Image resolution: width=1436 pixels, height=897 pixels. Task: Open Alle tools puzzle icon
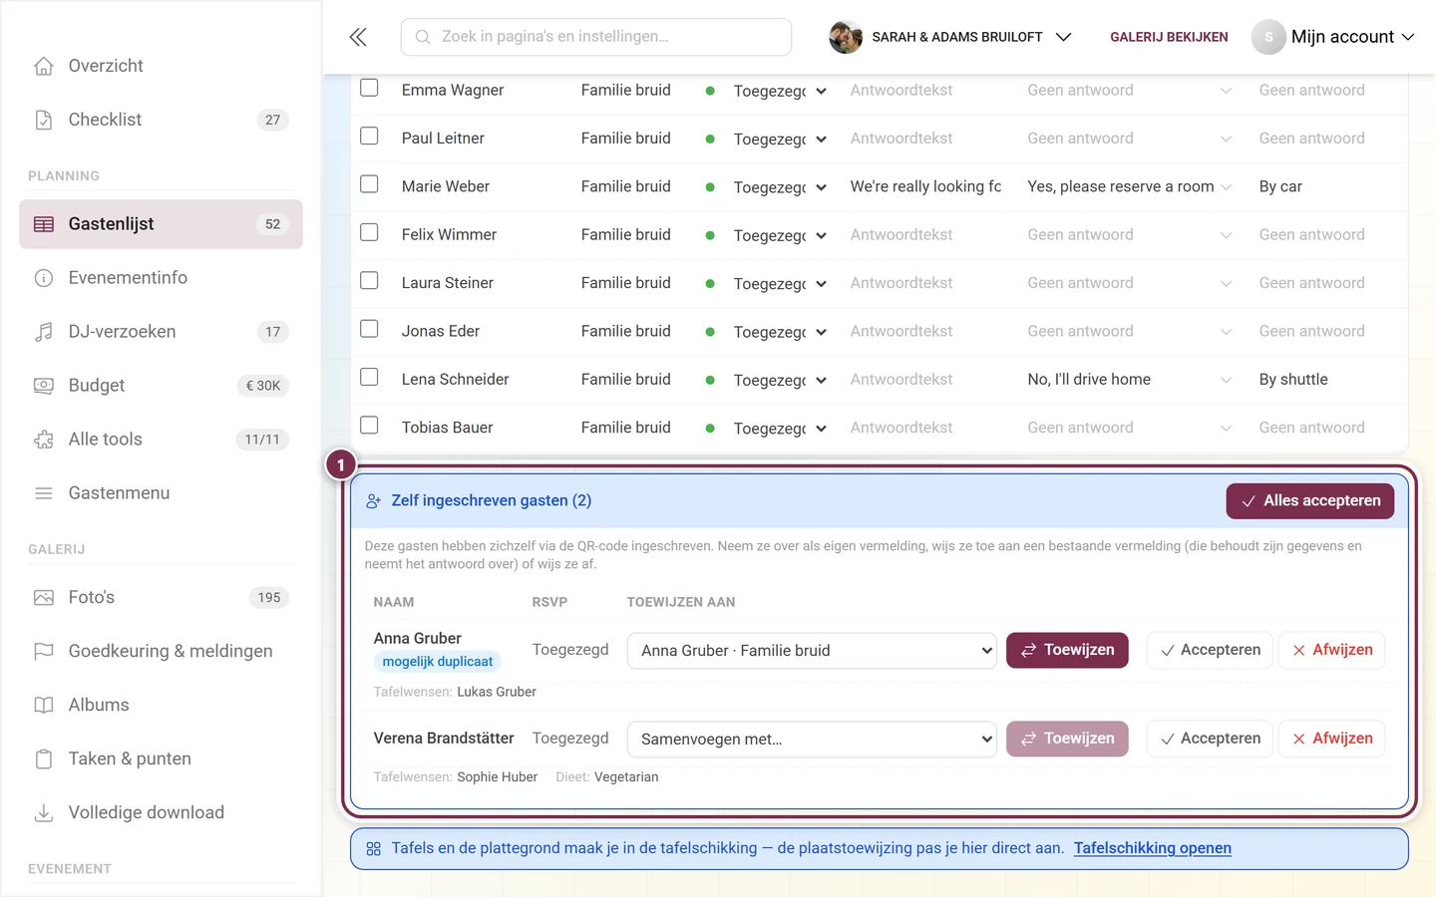tap(44, 440)
